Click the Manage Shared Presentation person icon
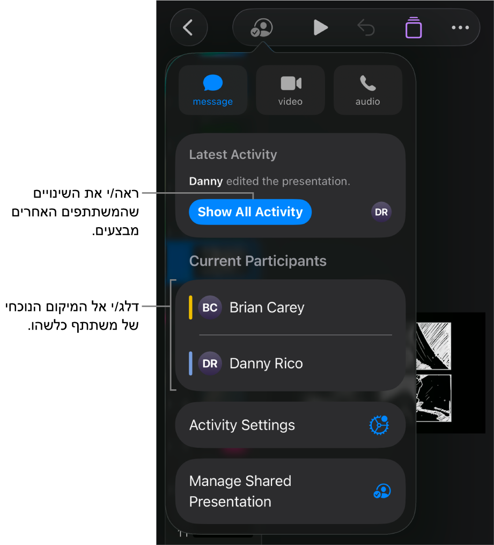 (382, 491)
